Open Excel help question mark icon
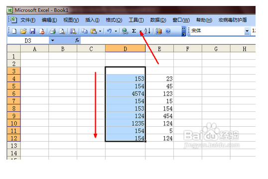268x179 pixels. [168, 31]
